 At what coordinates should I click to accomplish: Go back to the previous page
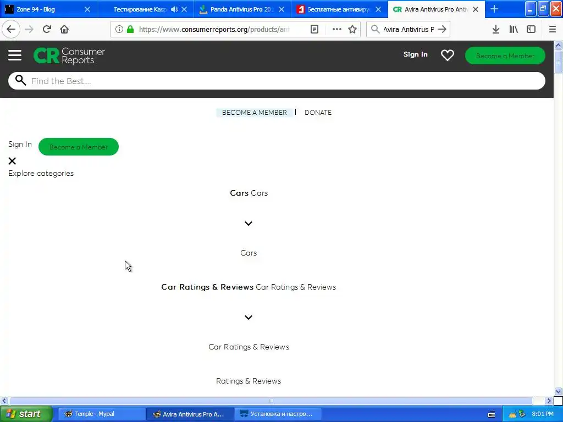11,29
